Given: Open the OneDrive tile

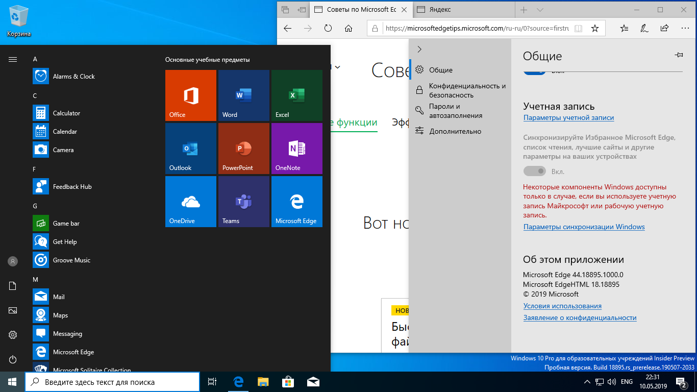Looking at the screenshot, I should pyautogui.click(x=191, y=202).
